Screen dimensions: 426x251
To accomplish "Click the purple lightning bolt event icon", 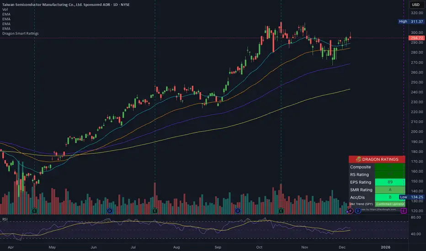I will 350,210.
